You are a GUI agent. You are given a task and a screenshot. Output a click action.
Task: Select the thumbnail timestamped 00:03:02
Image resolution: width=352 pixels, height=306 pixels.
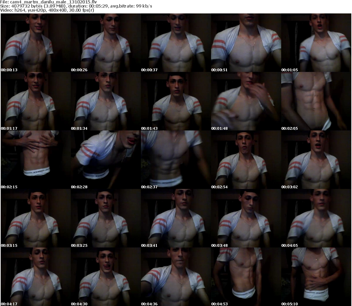coord(316,160)
